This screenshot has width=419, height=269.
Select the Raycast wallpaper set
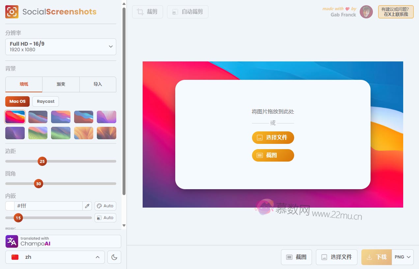coord(45,101)
